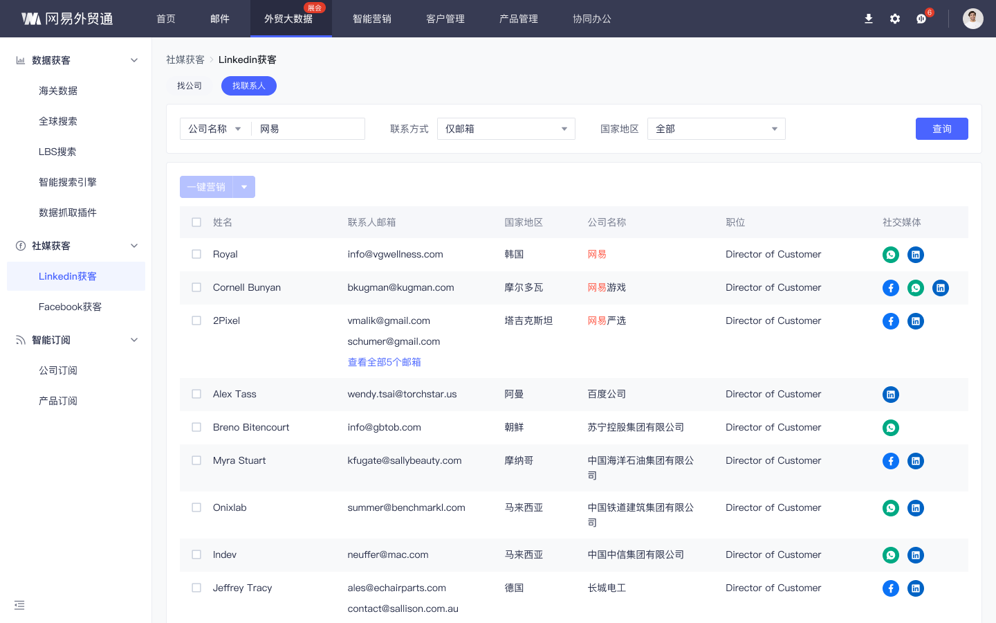Click the LinkedIn icon in Alex Tass's row

[891, 395]
